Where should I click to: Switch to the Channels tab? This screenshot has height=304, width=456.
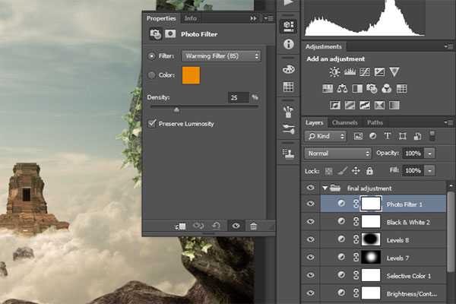[344, 122]
